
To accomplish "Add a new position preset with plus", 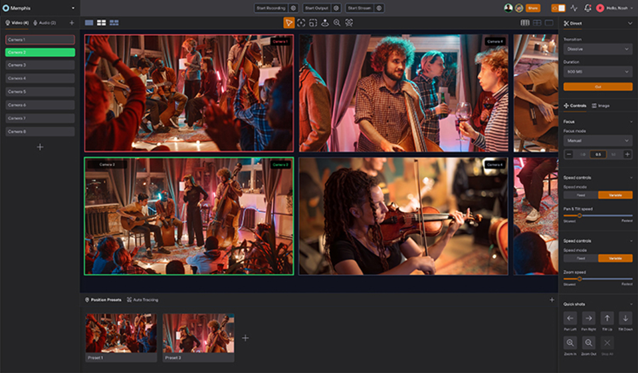I will pyautogui.click(x=245, y=338).
